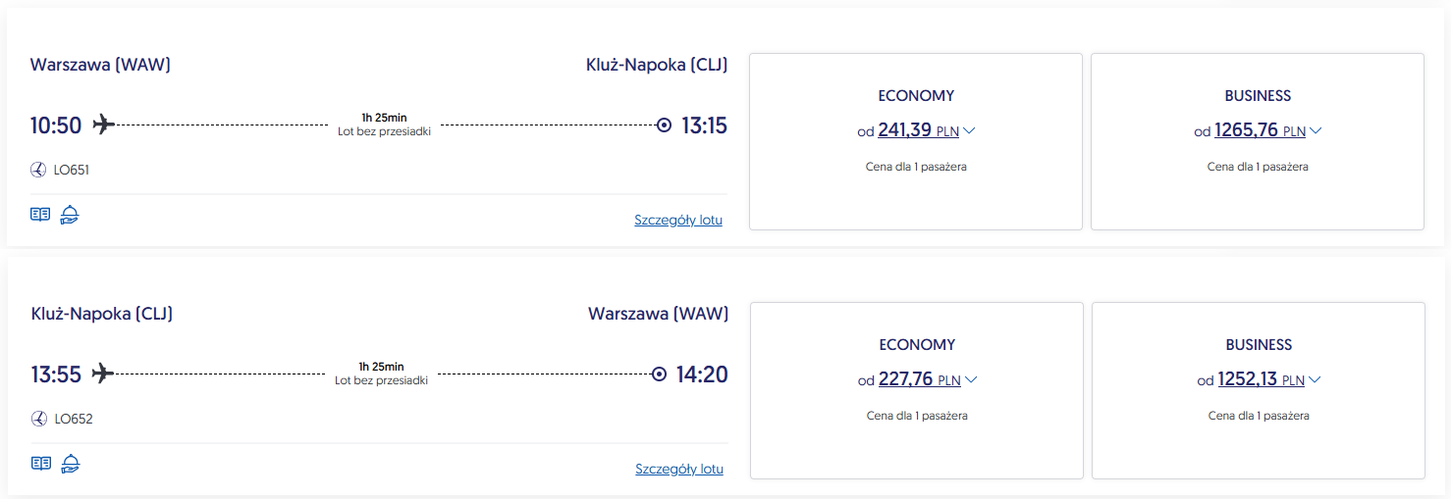Click the airplane icon beside 13:55 departure

point(103,374)
